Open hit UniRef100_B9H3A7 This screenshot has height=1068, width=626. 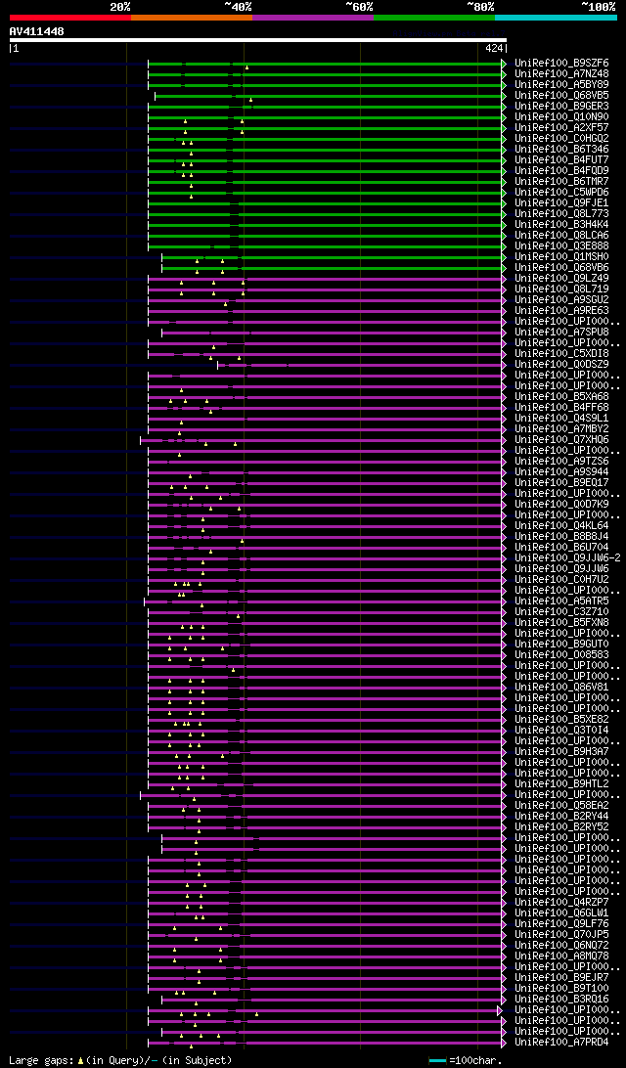(562, 751)
